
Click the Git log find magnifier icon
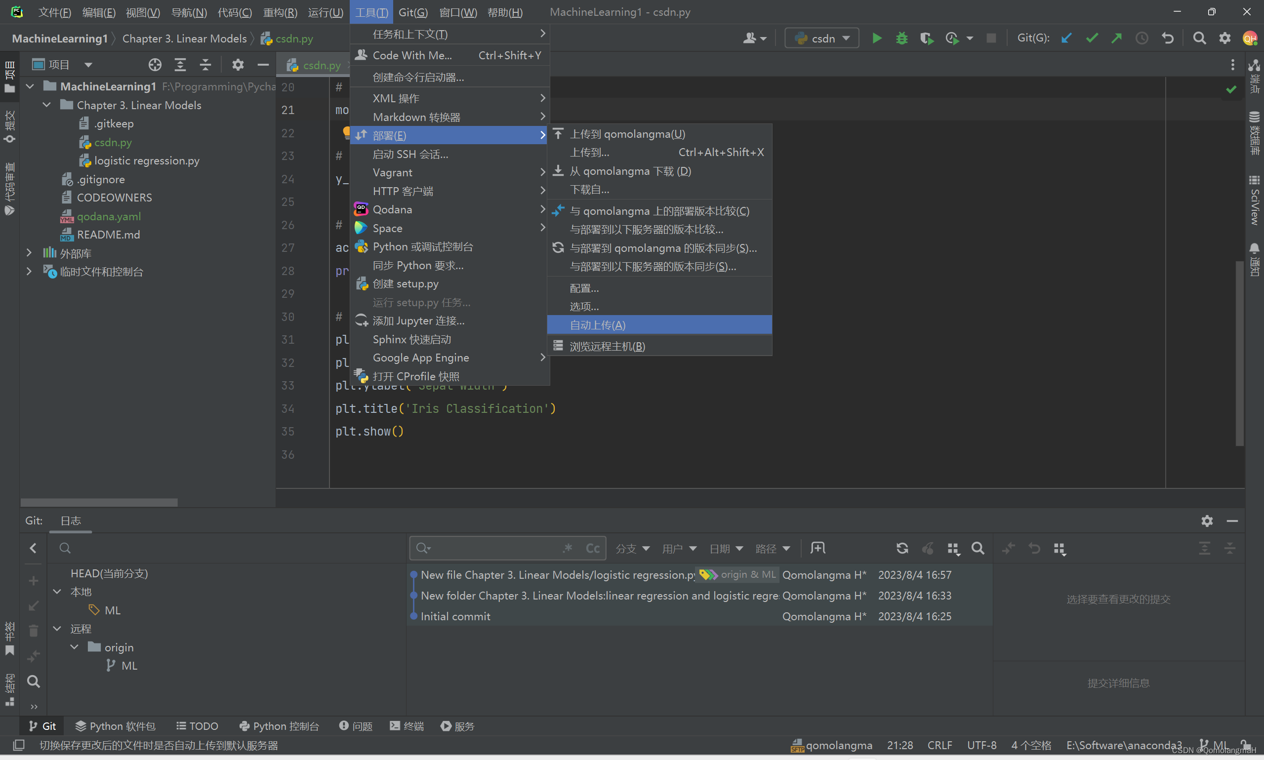point(978,549)
